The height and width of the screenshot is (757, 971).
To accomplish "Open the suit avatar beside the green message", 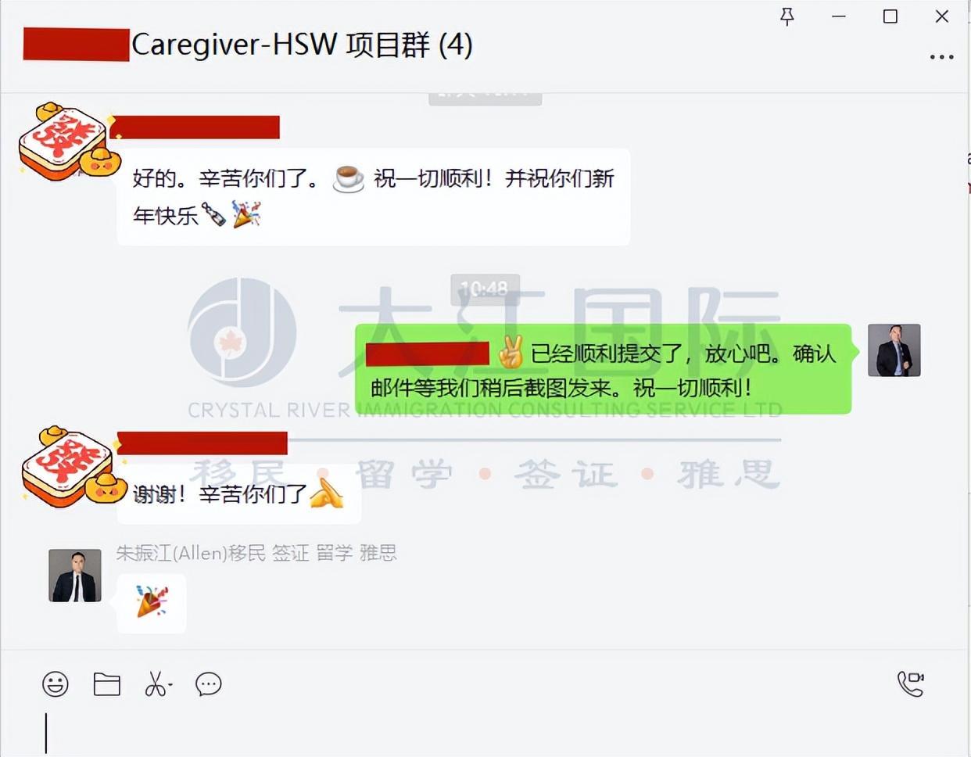I will pos(894,350).
